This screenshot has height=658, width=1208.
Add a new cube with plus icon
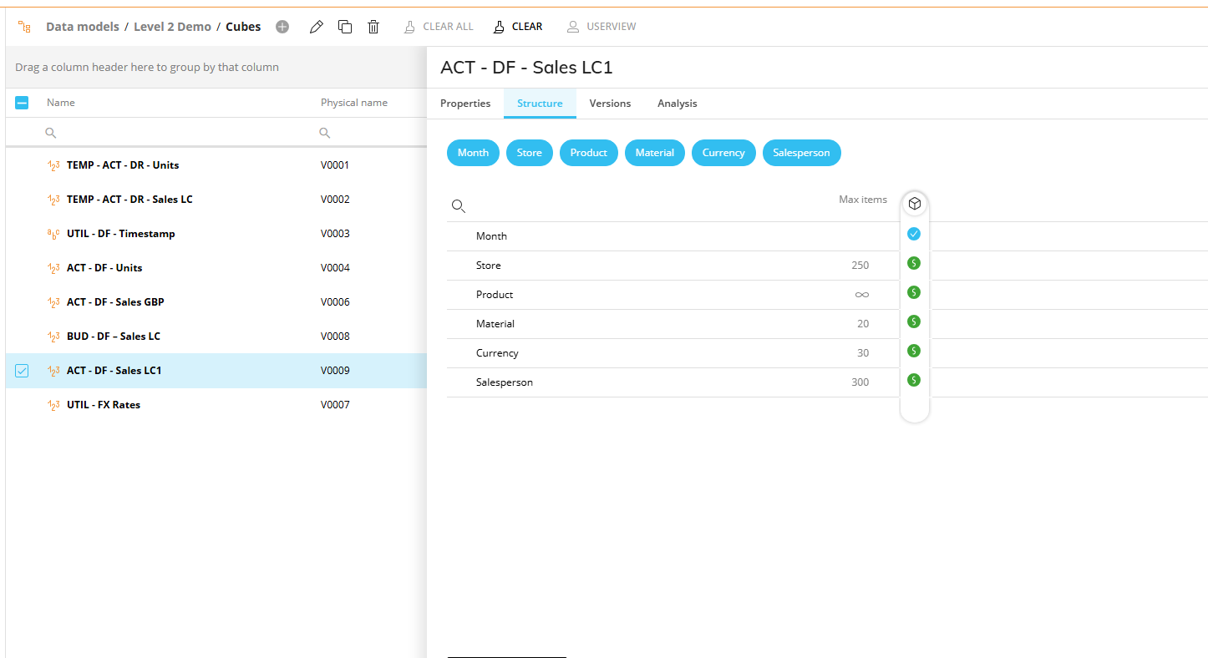tap(282, 27)
